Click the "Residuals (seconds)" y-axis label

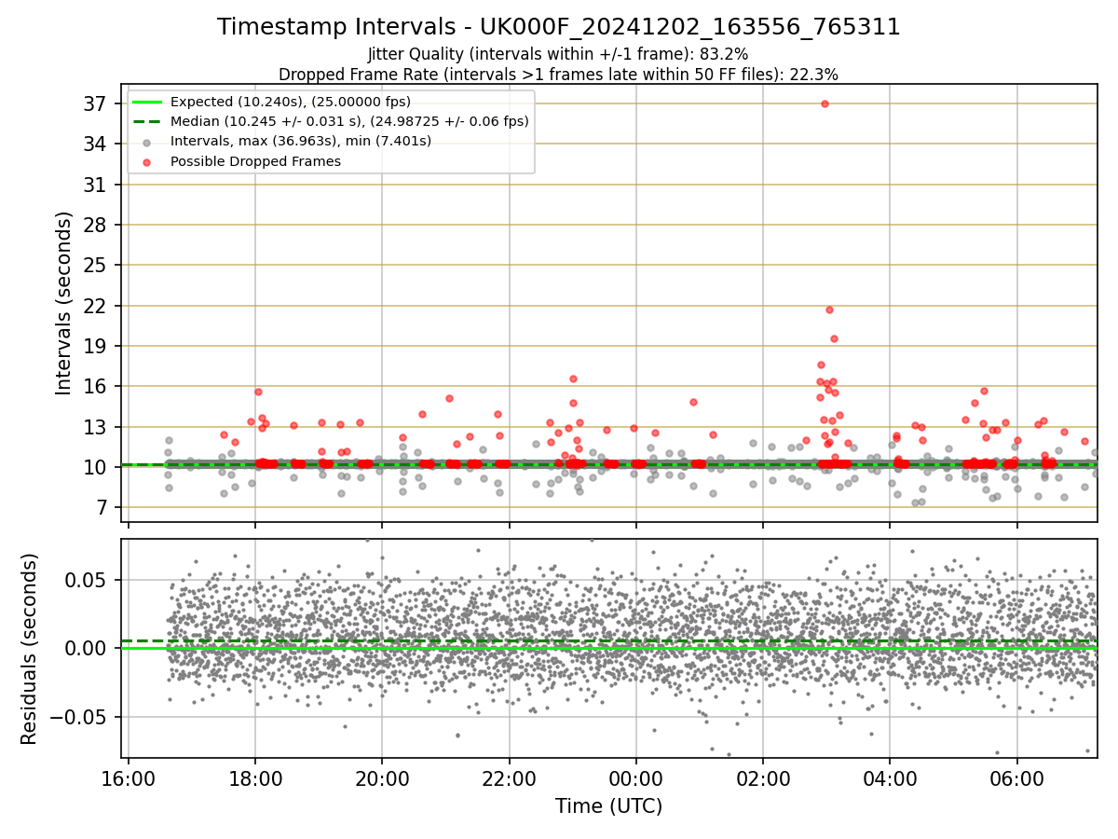pyautogui.click(x=30, y=649)
